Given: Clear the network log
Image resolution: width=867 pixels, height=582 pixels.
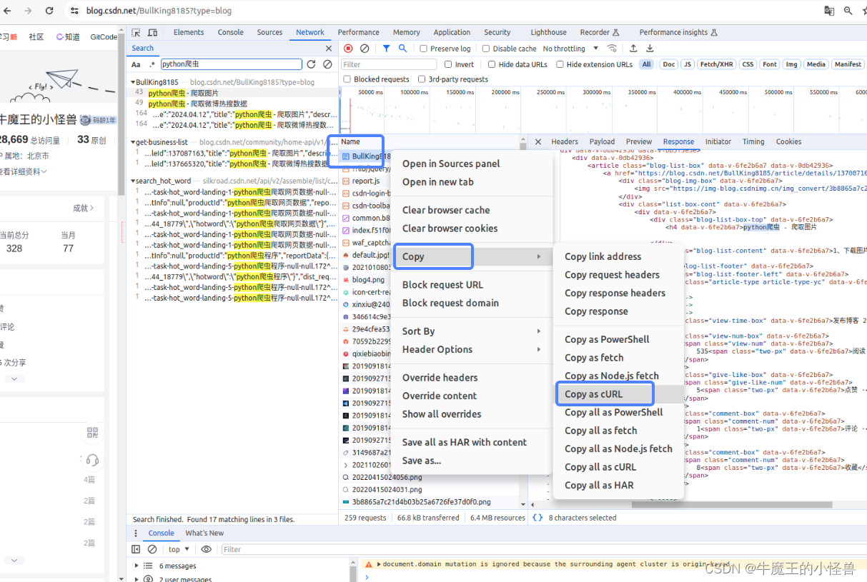Looking at the screenshot, I should tap(365, 49).
